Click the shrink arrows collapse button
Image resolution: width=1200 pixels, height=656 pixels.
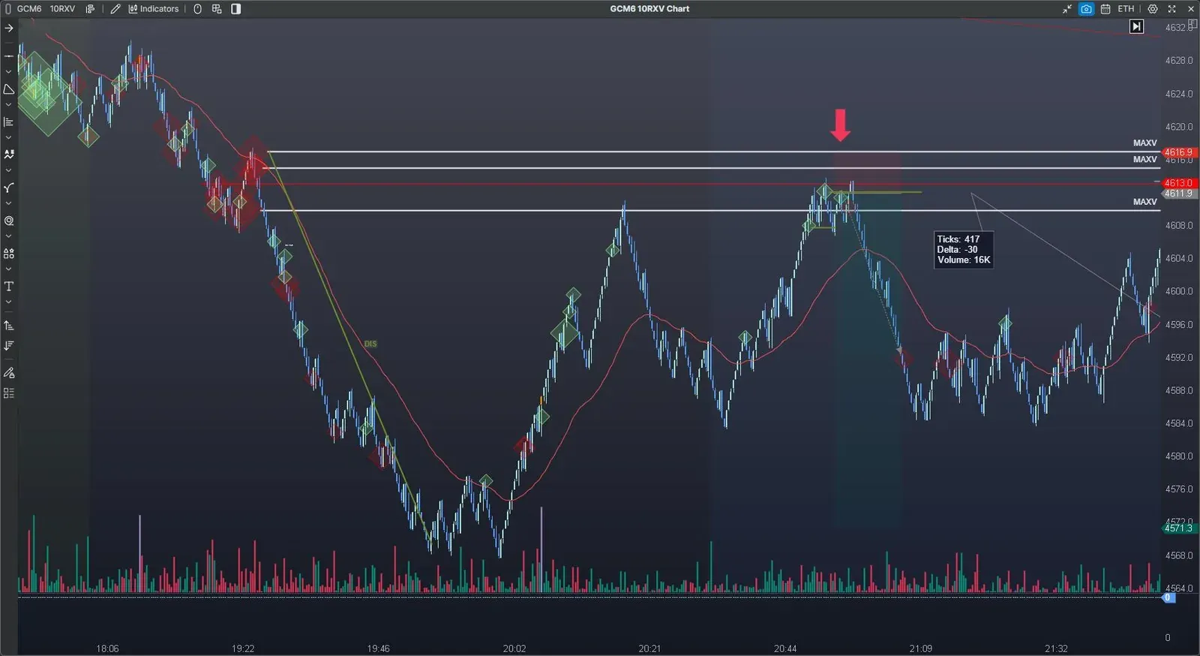pyautogui.click(x=1067, y=9)
